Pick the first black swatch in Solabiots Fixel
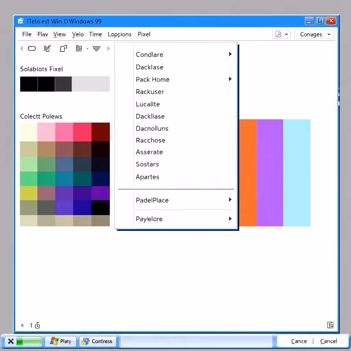Screen dimensions: 351x351 pyautogui.click(x=29, y=84)
